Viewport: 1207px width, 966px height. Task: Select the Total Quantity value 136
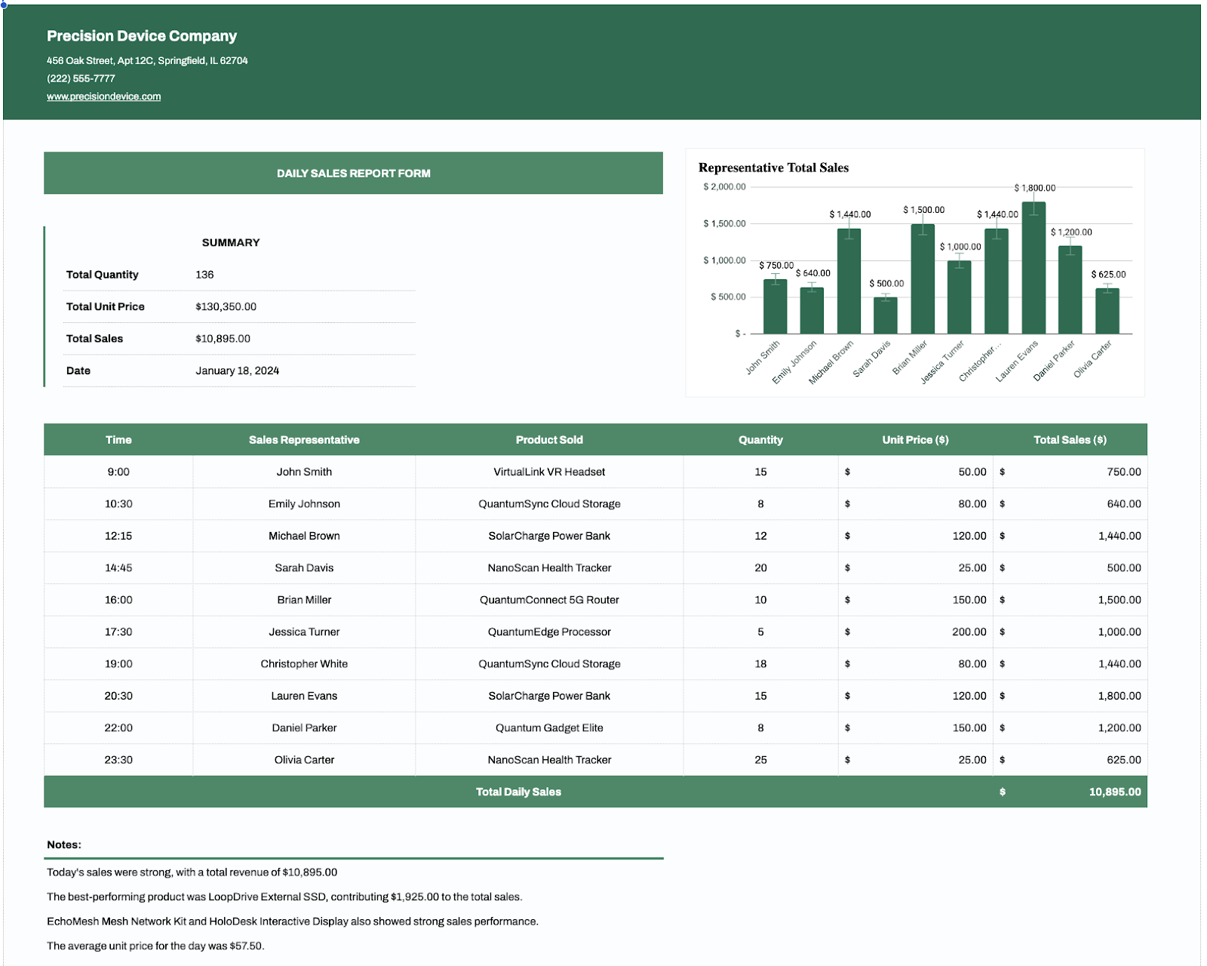click(x=205, y=274)
